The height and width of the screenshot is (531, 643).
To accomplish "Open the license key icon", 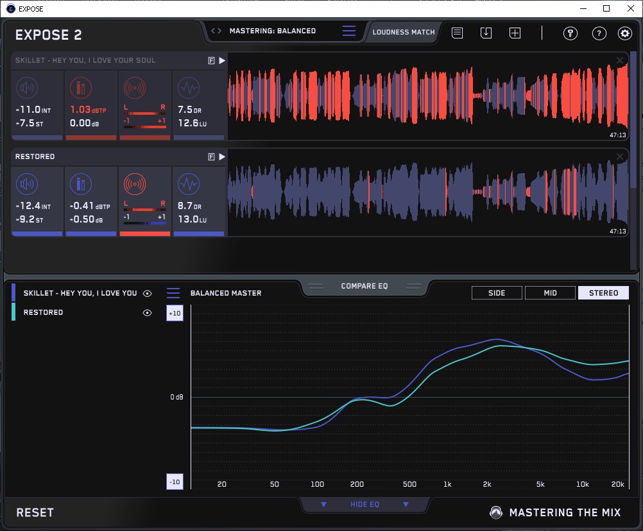I will [x=570, y=33].
